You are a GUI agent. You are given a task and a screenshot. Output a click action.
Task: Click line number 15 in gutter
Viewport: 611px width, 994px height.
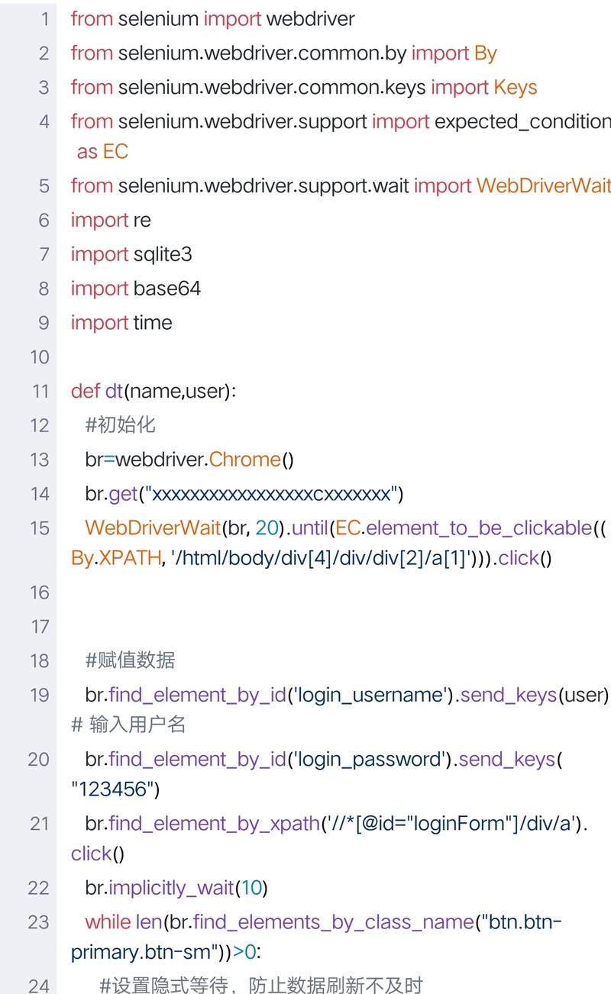(x=40, y=528)
